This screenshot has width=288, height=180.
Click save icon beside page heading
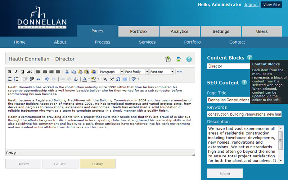pos(168,59)
